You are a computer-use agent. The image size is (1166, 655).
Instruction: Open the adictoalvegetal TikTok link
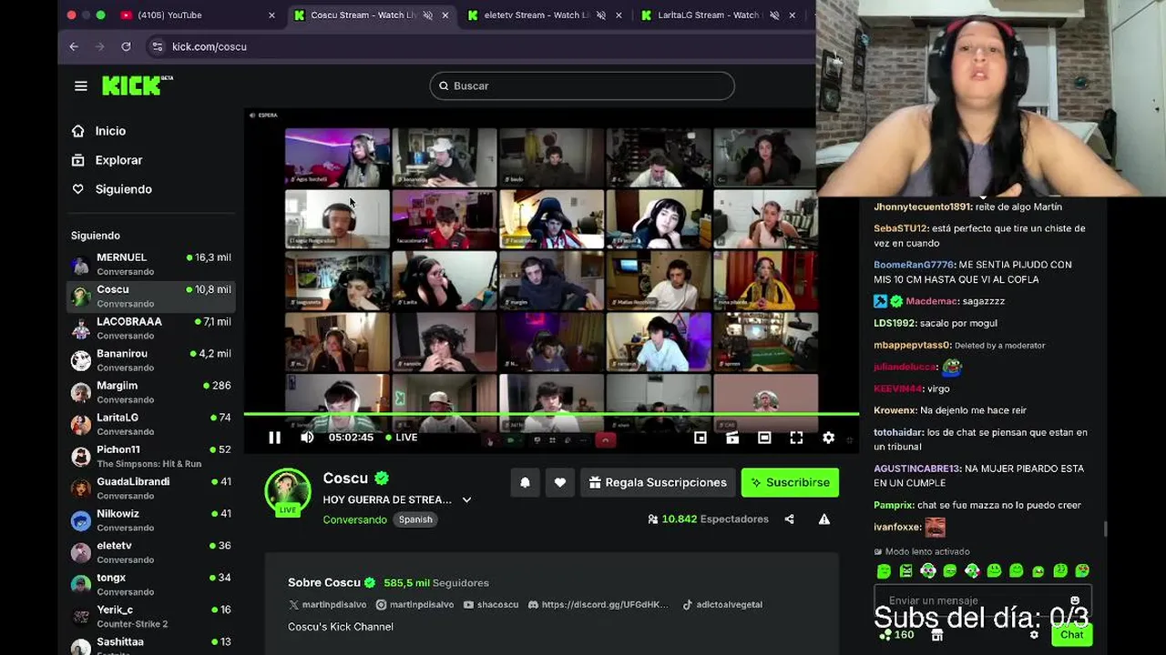(722, 604)
